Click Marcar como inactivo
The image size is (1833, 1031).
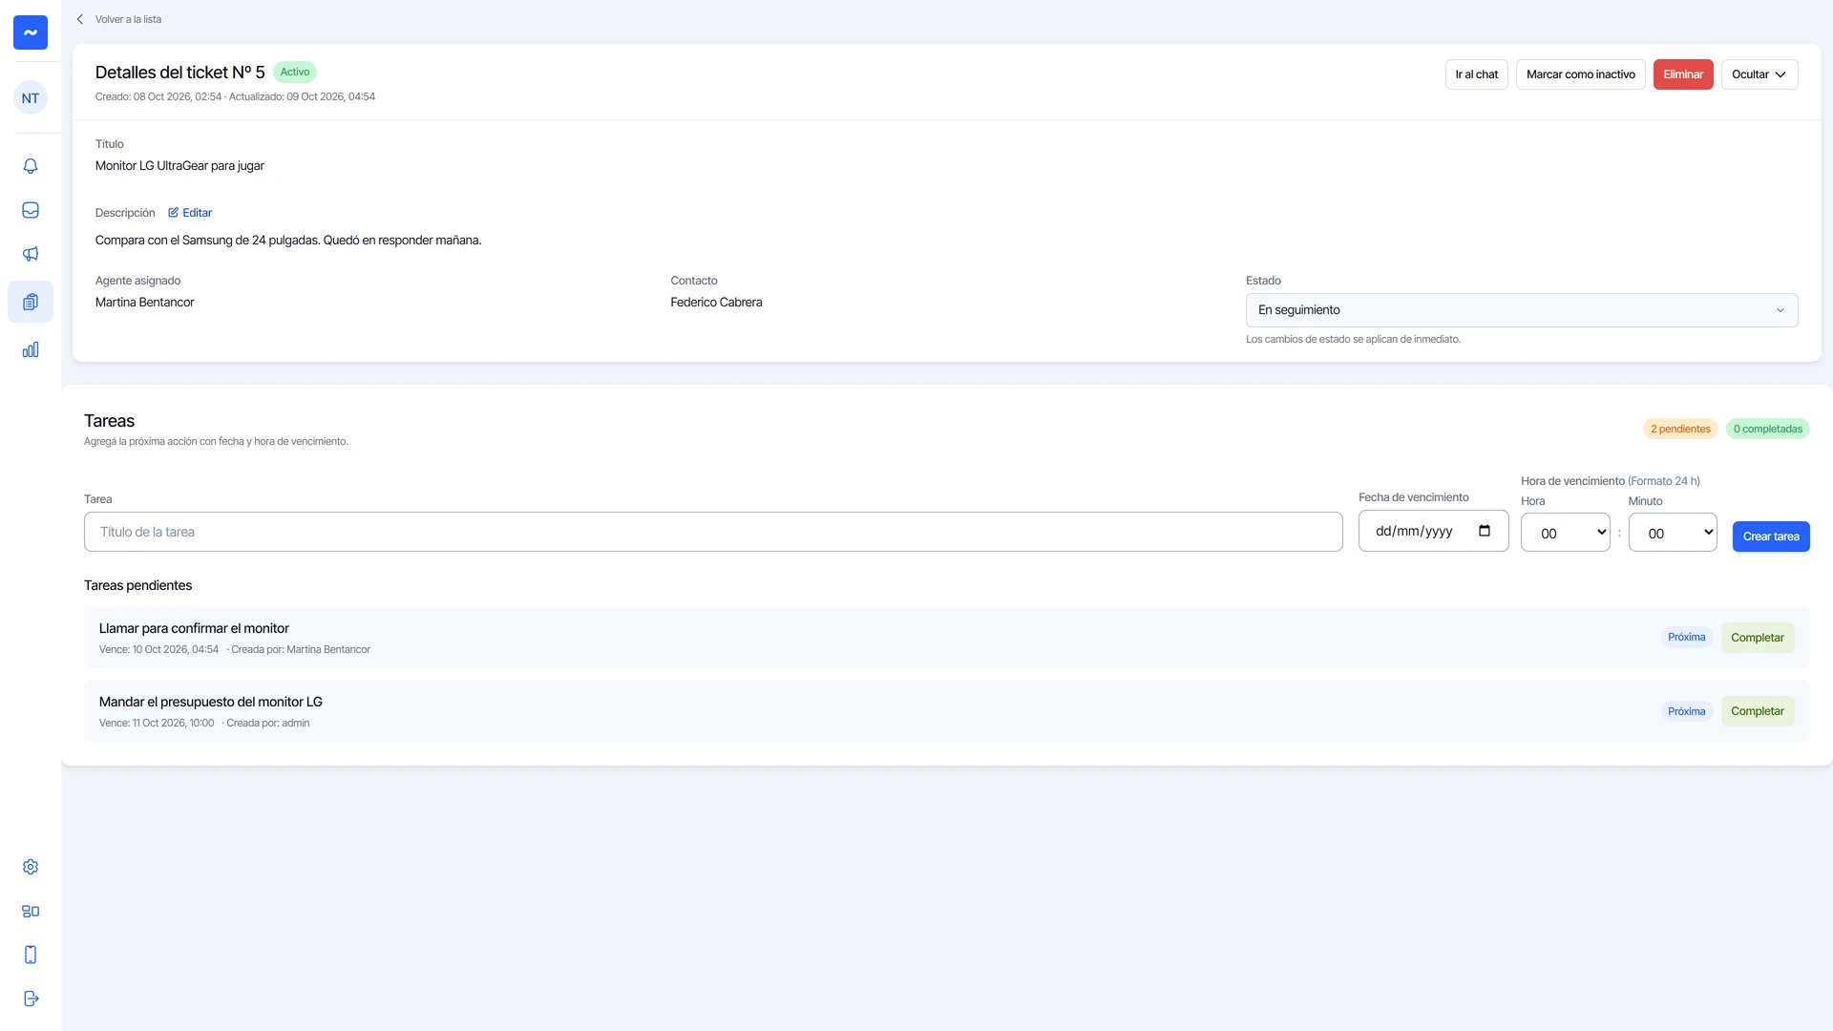point(1581,74)
